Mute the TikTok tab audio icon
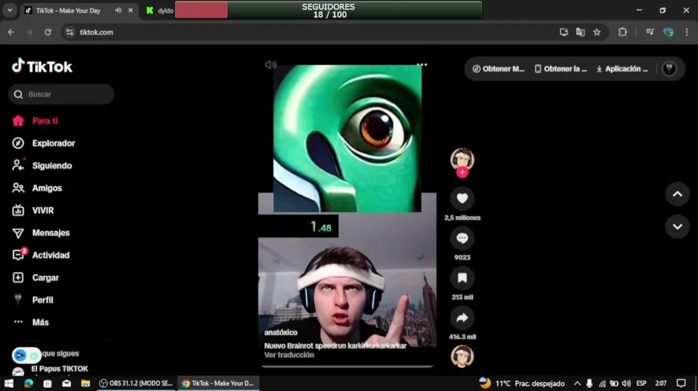 pos(118,10)
